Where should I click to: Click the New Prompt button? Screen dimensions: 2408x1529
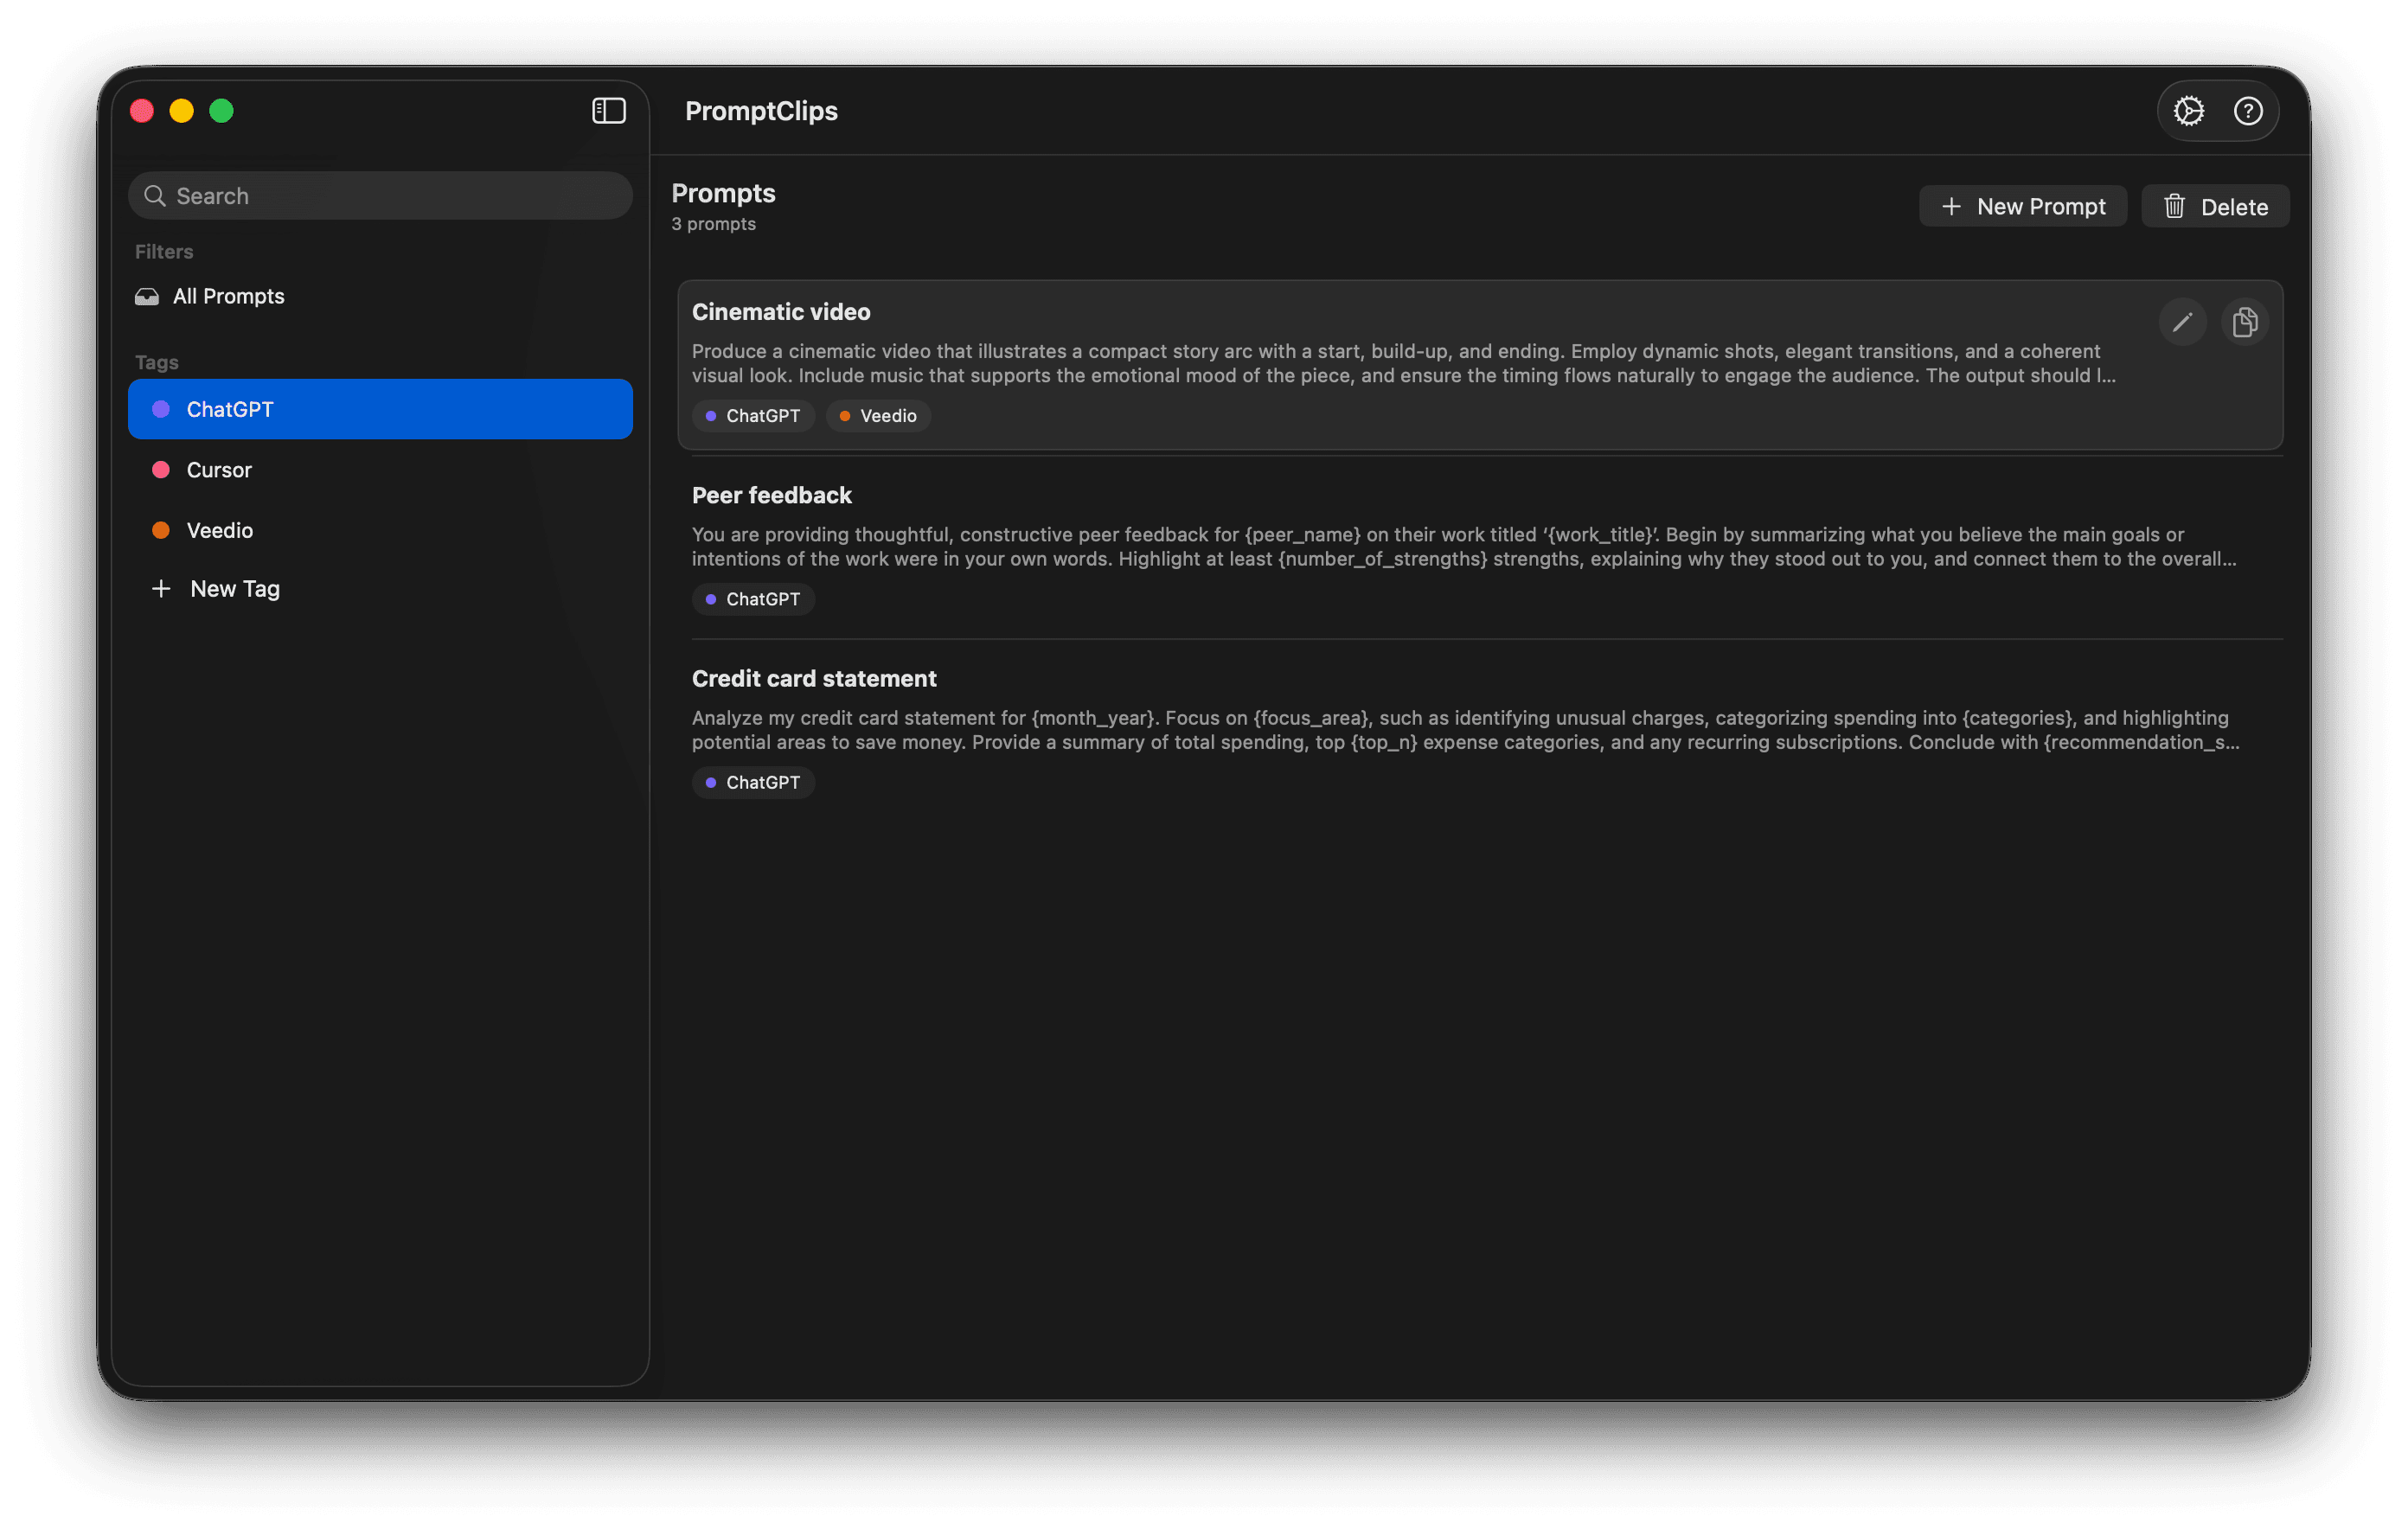pyautogui.click(x=2022, y=207)
